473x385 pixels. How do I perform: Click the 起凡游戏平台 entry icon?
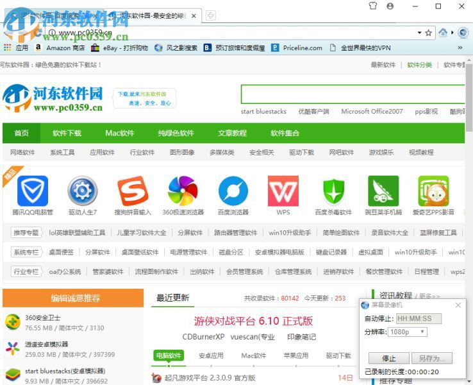click(156, 377)
